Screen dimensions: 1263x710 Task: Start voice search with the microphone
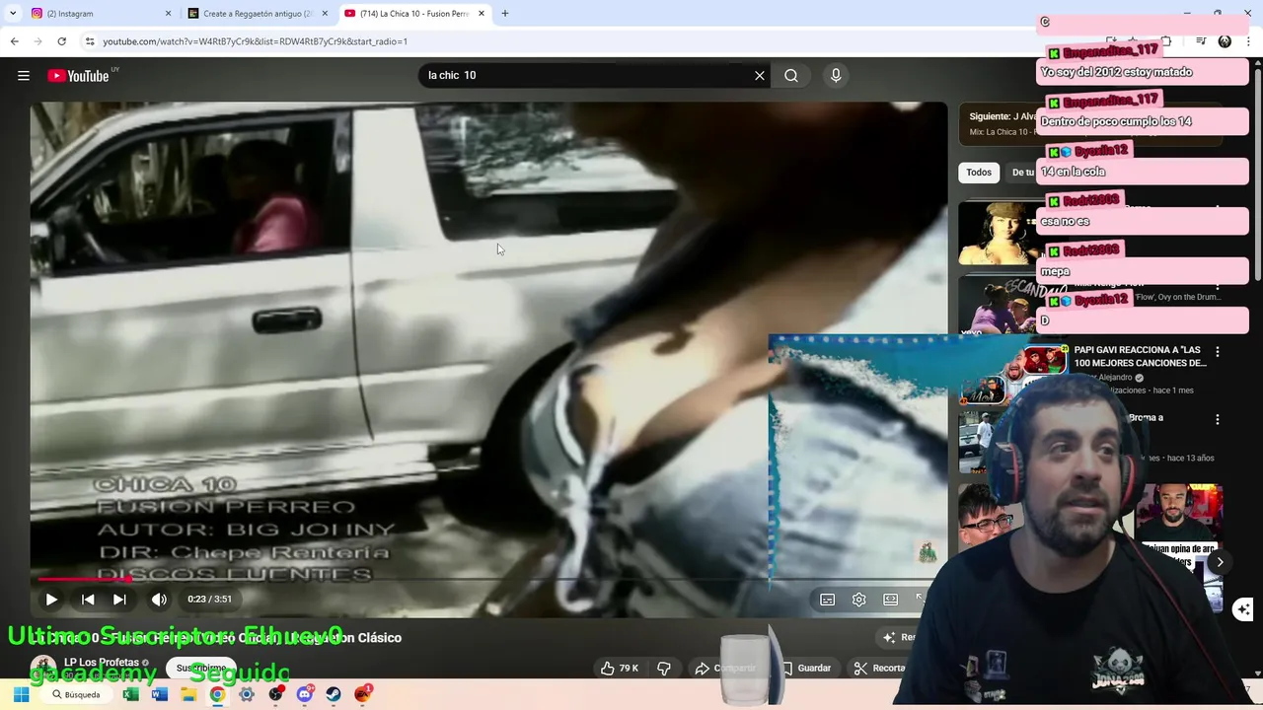point(836,76)
